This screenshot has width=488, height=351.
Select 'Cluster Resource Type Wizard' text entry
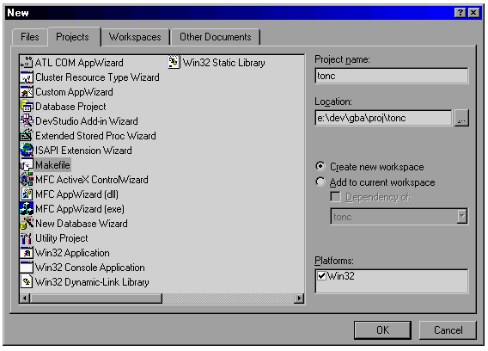tap(97, 77)
